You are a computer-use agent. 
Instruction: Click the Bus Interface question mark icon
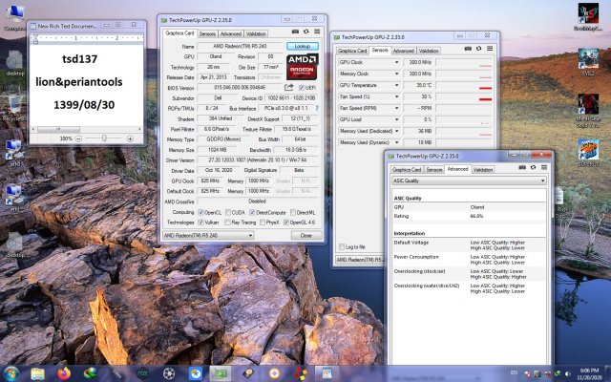(x=316, y=109)
